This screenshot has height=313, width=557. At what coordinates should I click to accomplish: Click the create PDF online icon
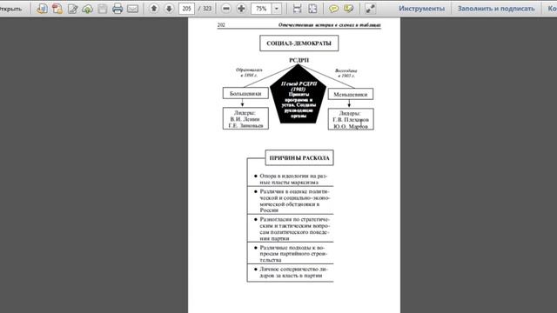42,9
